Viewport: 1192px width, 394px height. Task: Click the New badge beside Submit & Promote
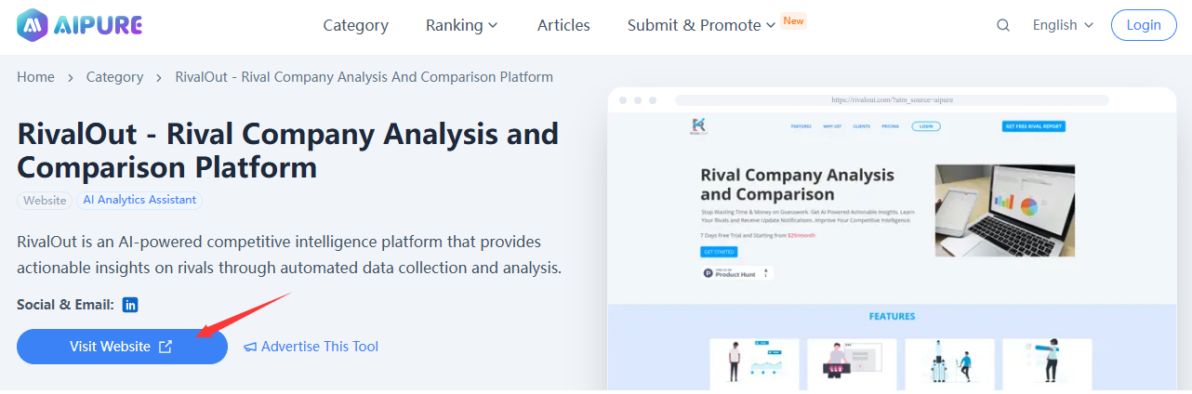coord(793,20)
